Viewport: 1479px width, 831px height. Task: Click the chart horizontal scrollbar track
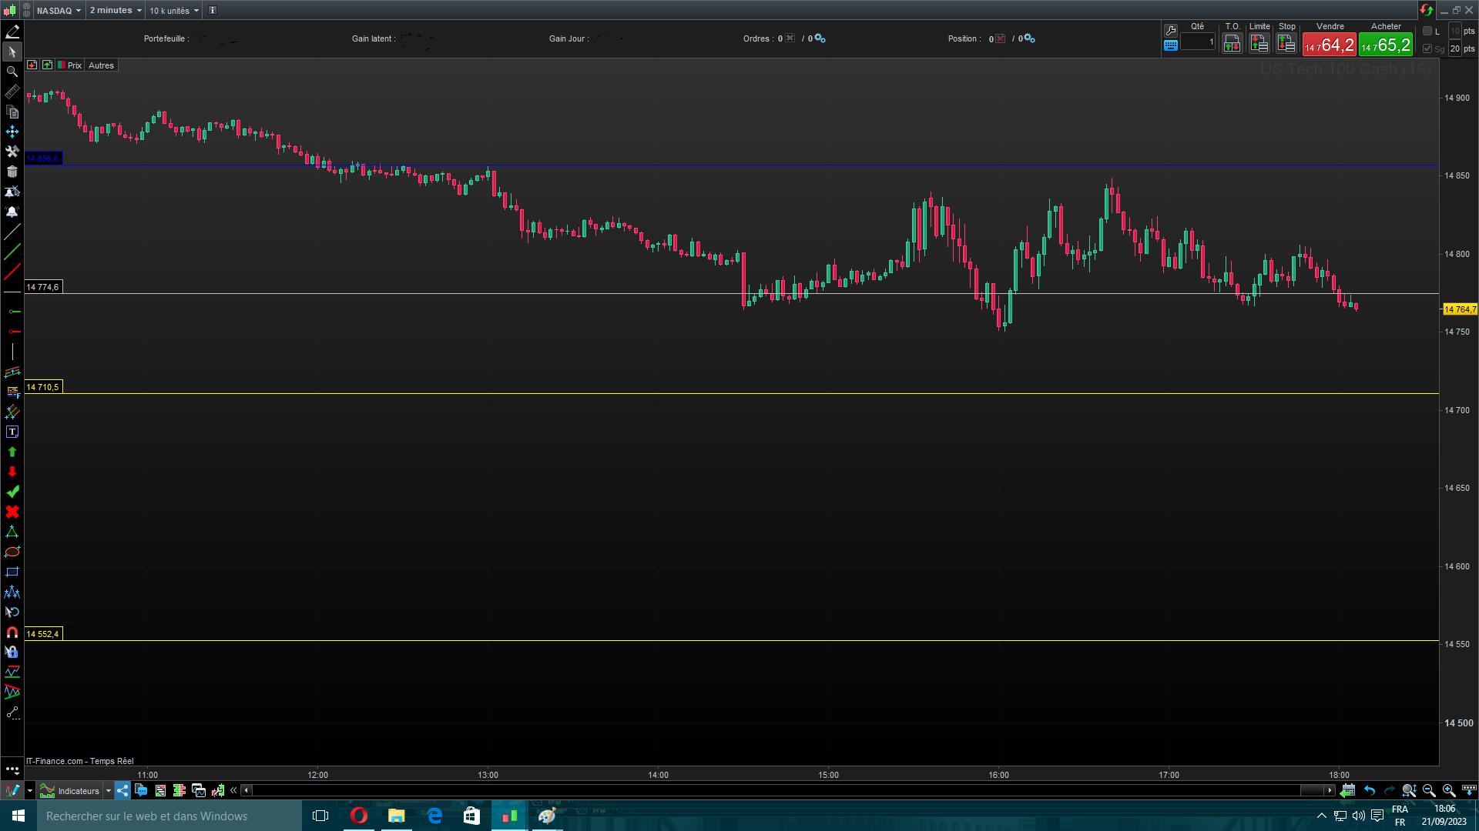click(x=770, y=790)
